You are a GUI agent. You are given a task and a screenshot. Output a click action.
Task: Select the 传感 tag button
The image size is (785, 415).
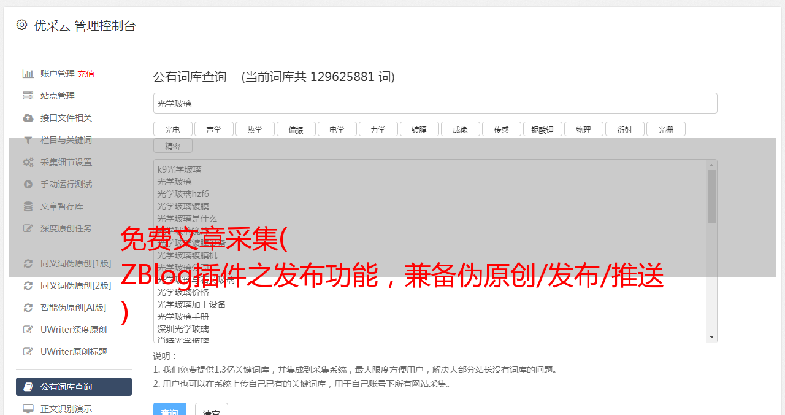click(x=501, y=129)
